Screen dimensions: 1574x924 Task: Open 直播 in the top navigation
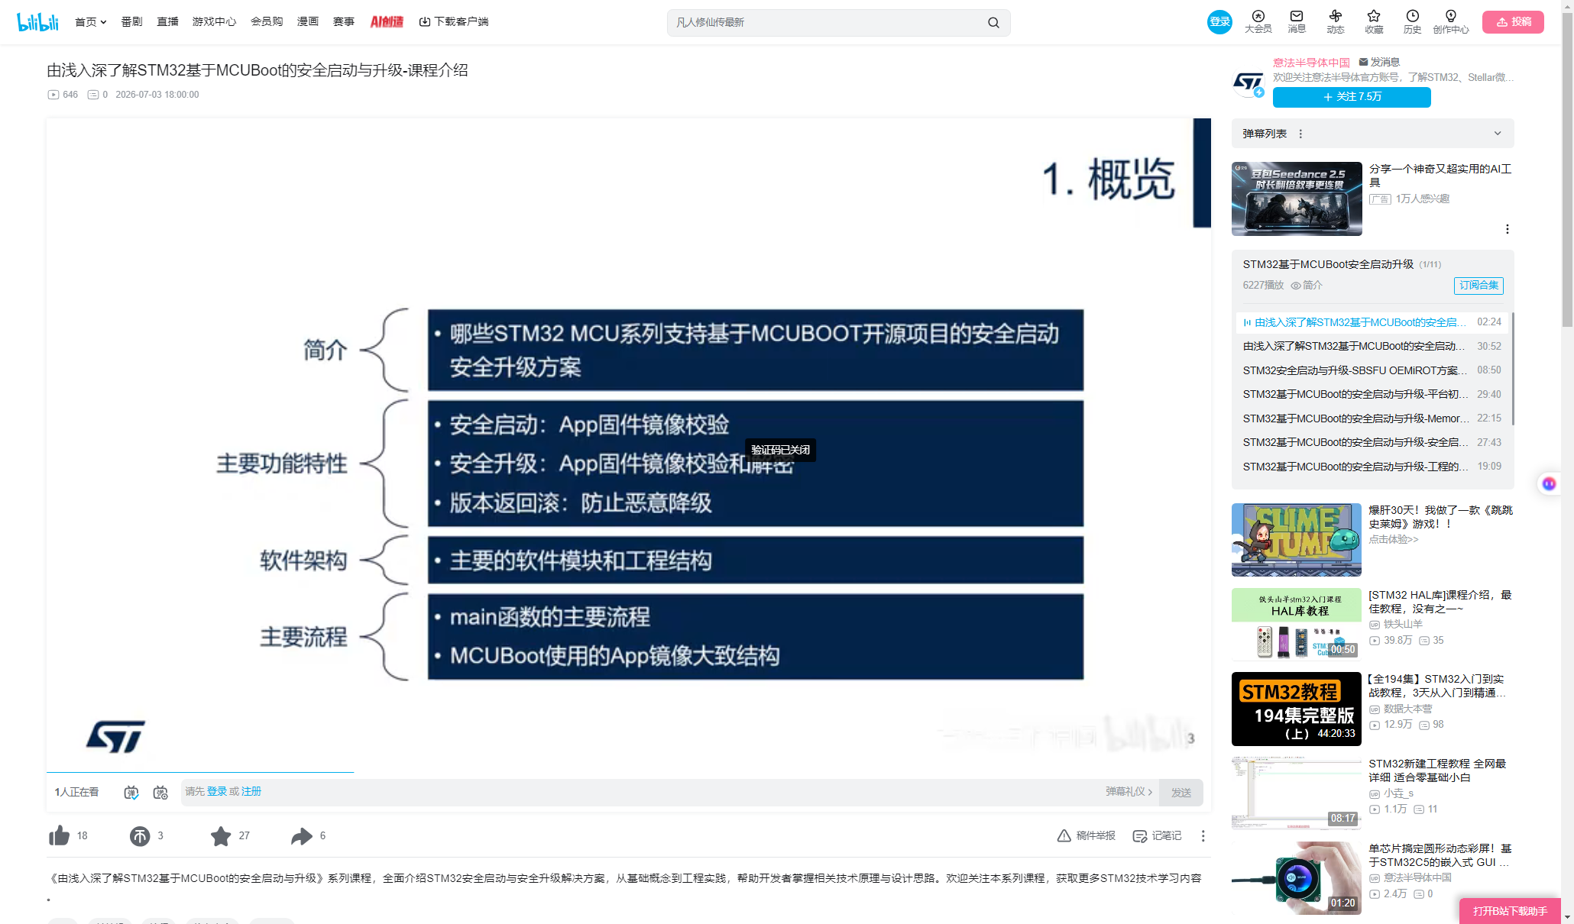tap(167, 22)
